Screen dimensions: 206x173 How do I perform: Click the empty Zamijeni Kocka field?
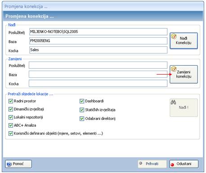tap(98, 83)
